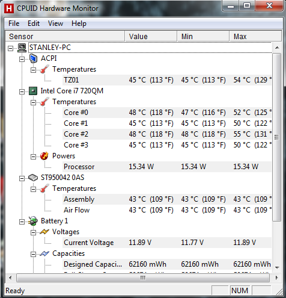Click the STANLEY-PC label
The width and height of the screenshot is (286, 298).
pyautogui.click(x=50, y=48)
